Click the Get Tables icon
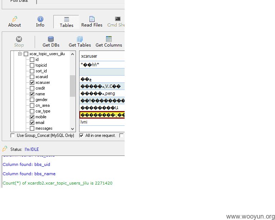This screenshot has width=275, height=220. [80, 39]
